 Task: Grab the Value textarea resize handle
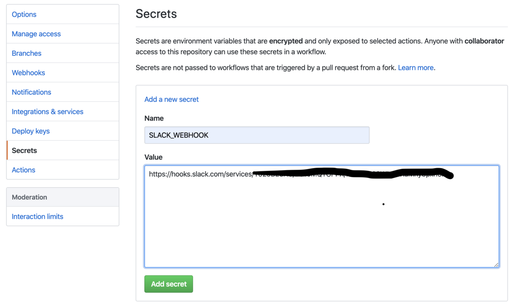[496, 265]
